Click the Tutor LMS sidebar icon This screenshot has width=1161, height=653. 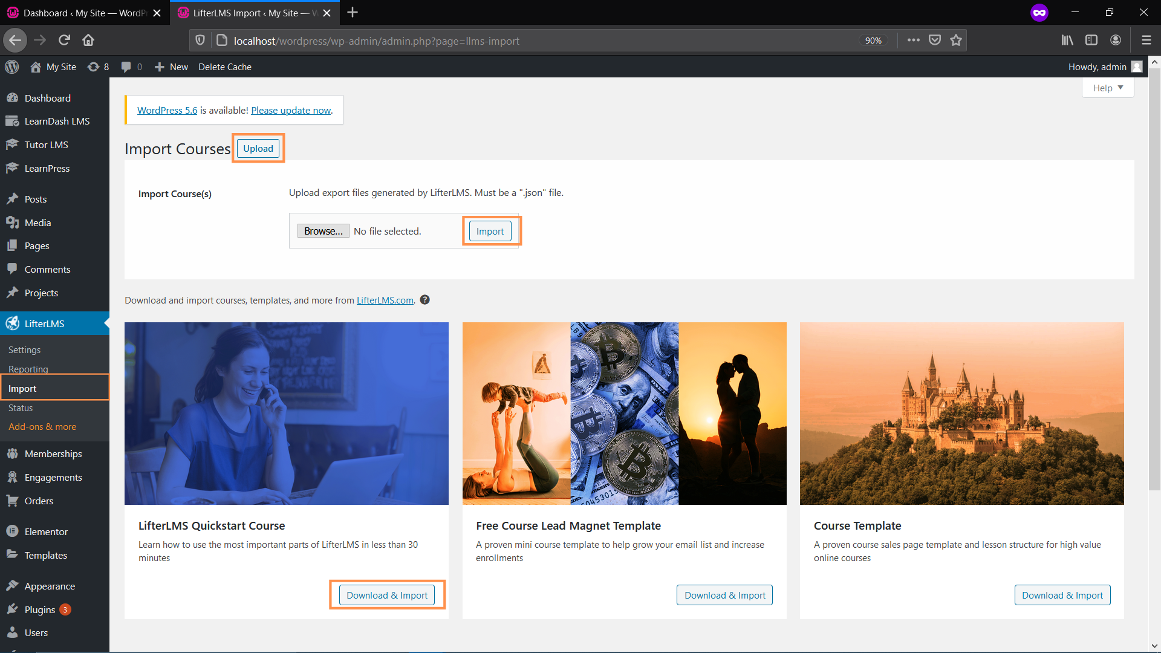[x=13, y=145]
